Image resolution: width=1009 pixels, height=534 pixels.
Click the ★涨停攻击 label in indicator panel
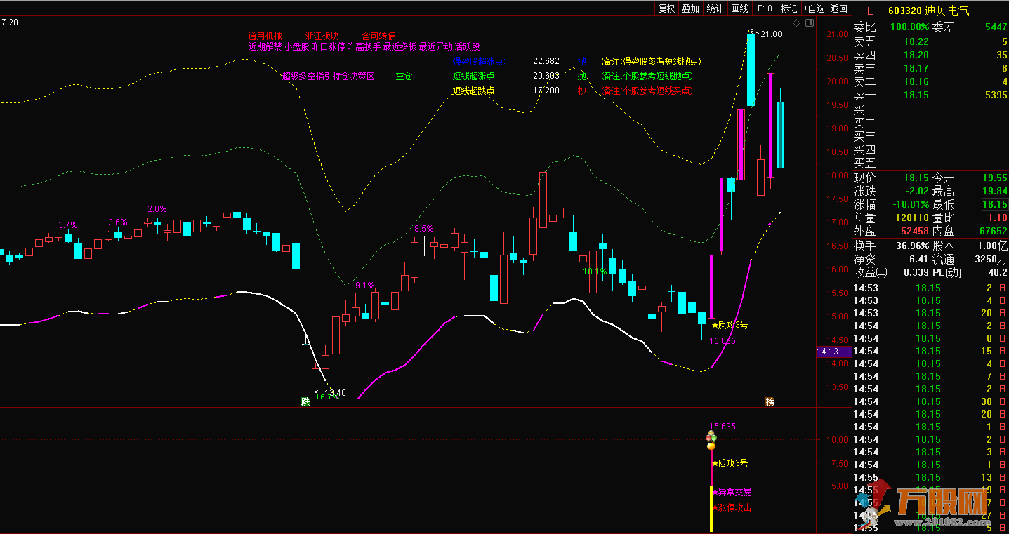pos(732,507)
